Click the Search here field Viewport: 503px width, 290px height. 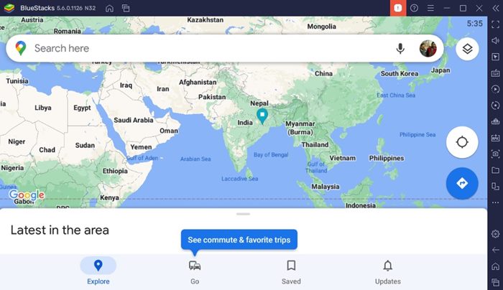[x=224, y=48]
